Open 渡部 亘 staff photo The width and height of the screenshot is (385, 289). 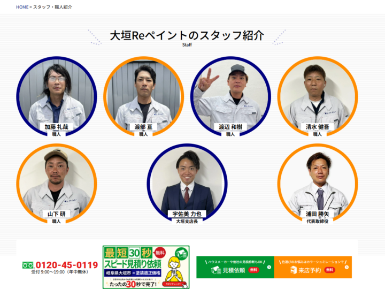point(144,96)
